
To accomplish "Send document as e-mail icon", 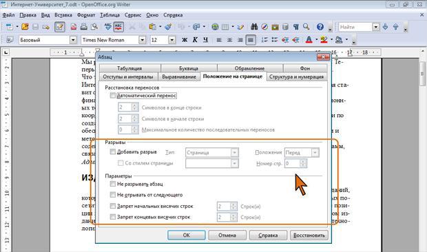I will [45, 27].
